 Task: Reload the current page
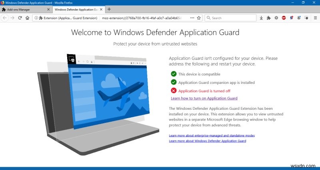click(20, 18)
